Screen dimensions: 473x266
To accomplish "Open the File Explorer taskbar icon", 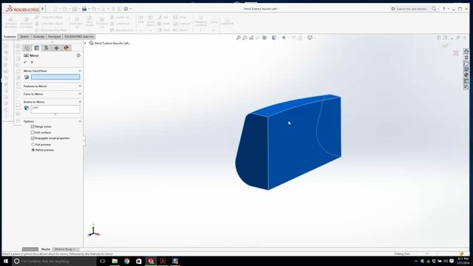I will point(115,261).
